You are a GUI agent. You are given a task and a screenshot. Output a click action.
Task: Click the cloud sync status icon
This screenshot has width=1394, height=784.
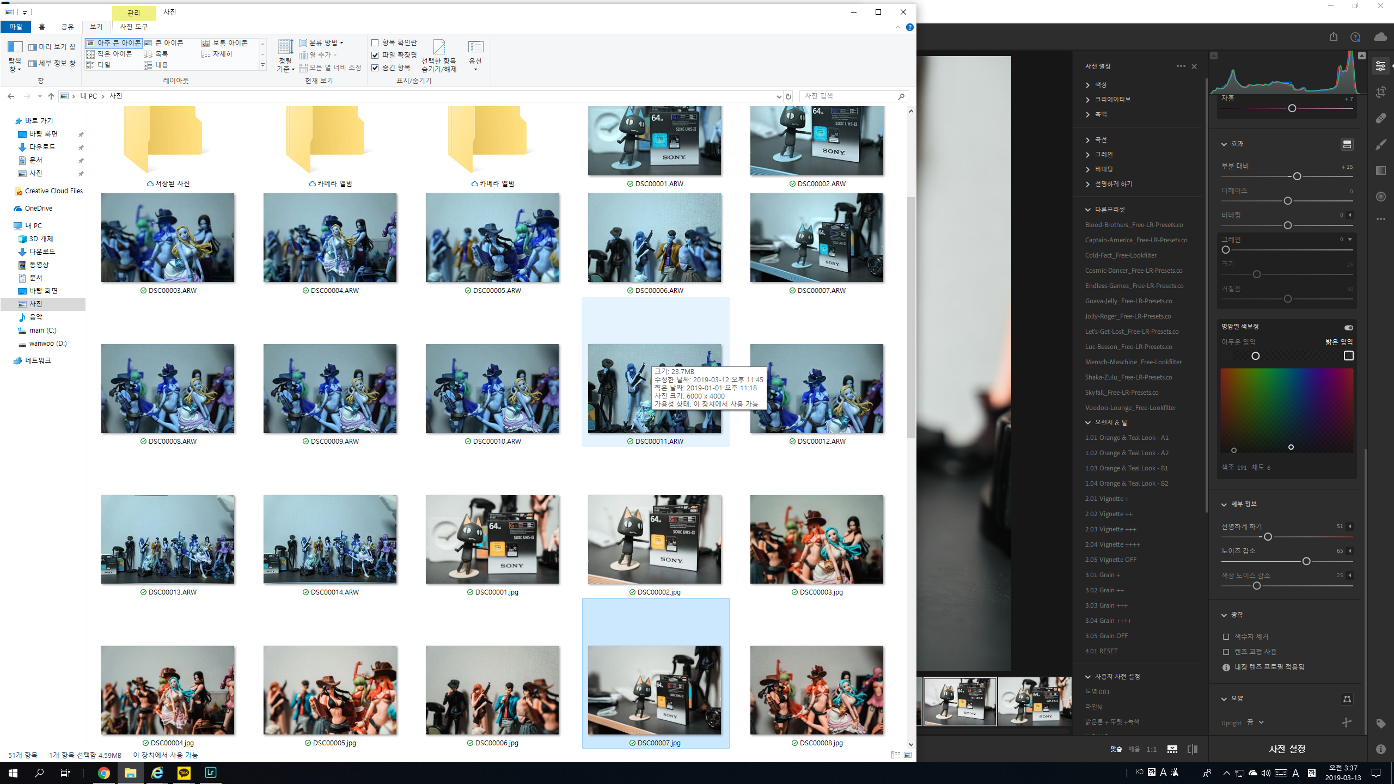coord(1380,36)
